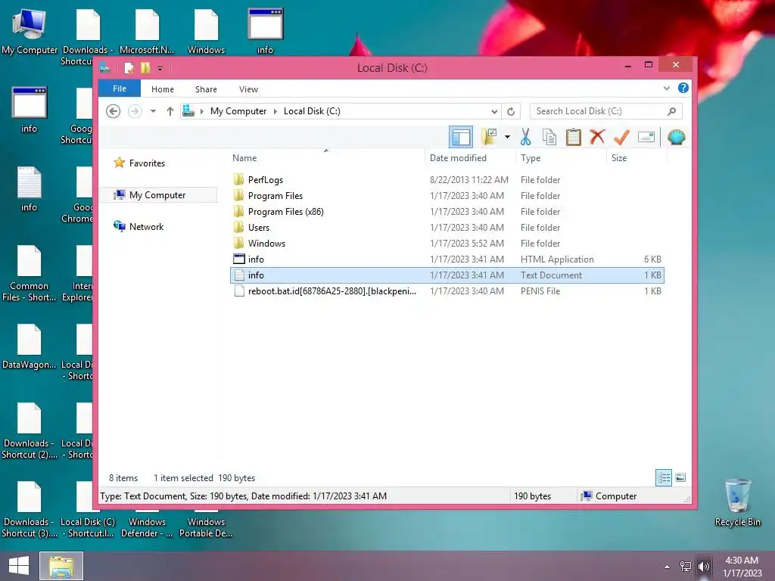Click the search magnifier icon
Screen dimensions: 775x581
point(671,111)
